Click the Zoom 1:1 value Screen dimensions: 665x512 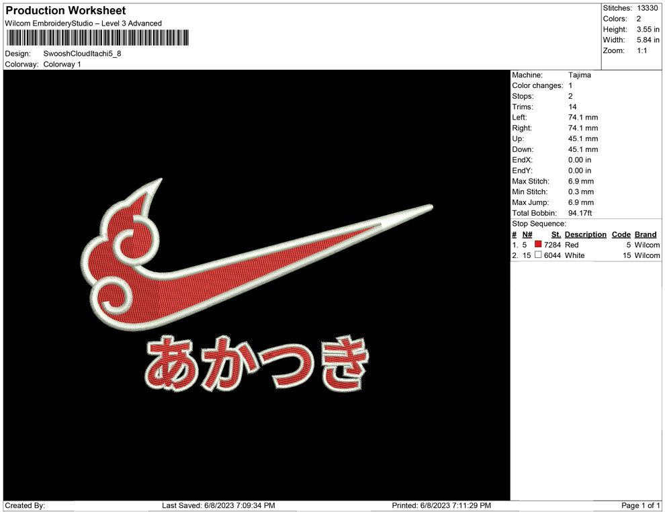pyautogui.click(x=641, y=51)
